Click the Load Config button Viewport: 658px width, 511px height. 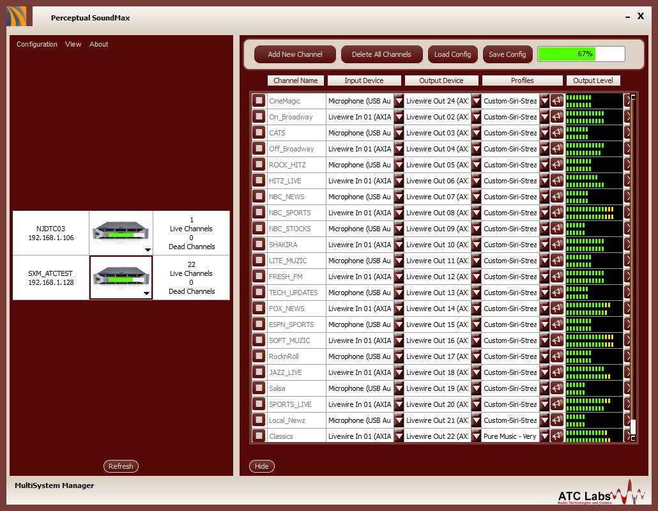pyautogui.click(x=452, y=54)
